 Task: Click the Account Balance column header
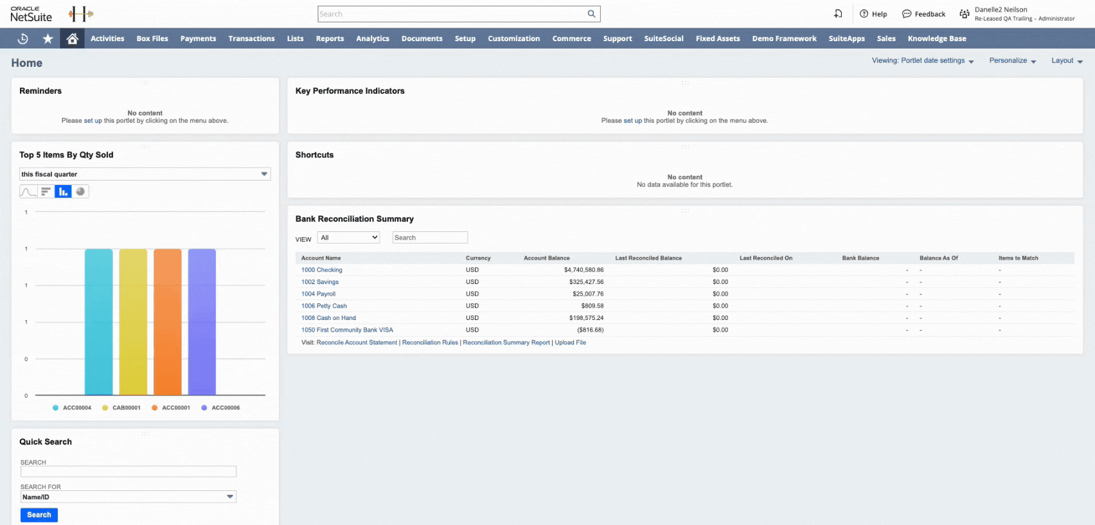click(x=547, y=258)
